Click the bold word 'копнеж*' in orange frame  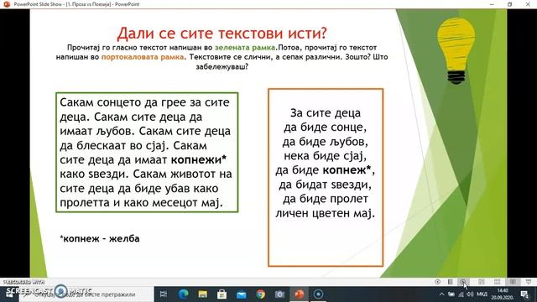[347, 169]
